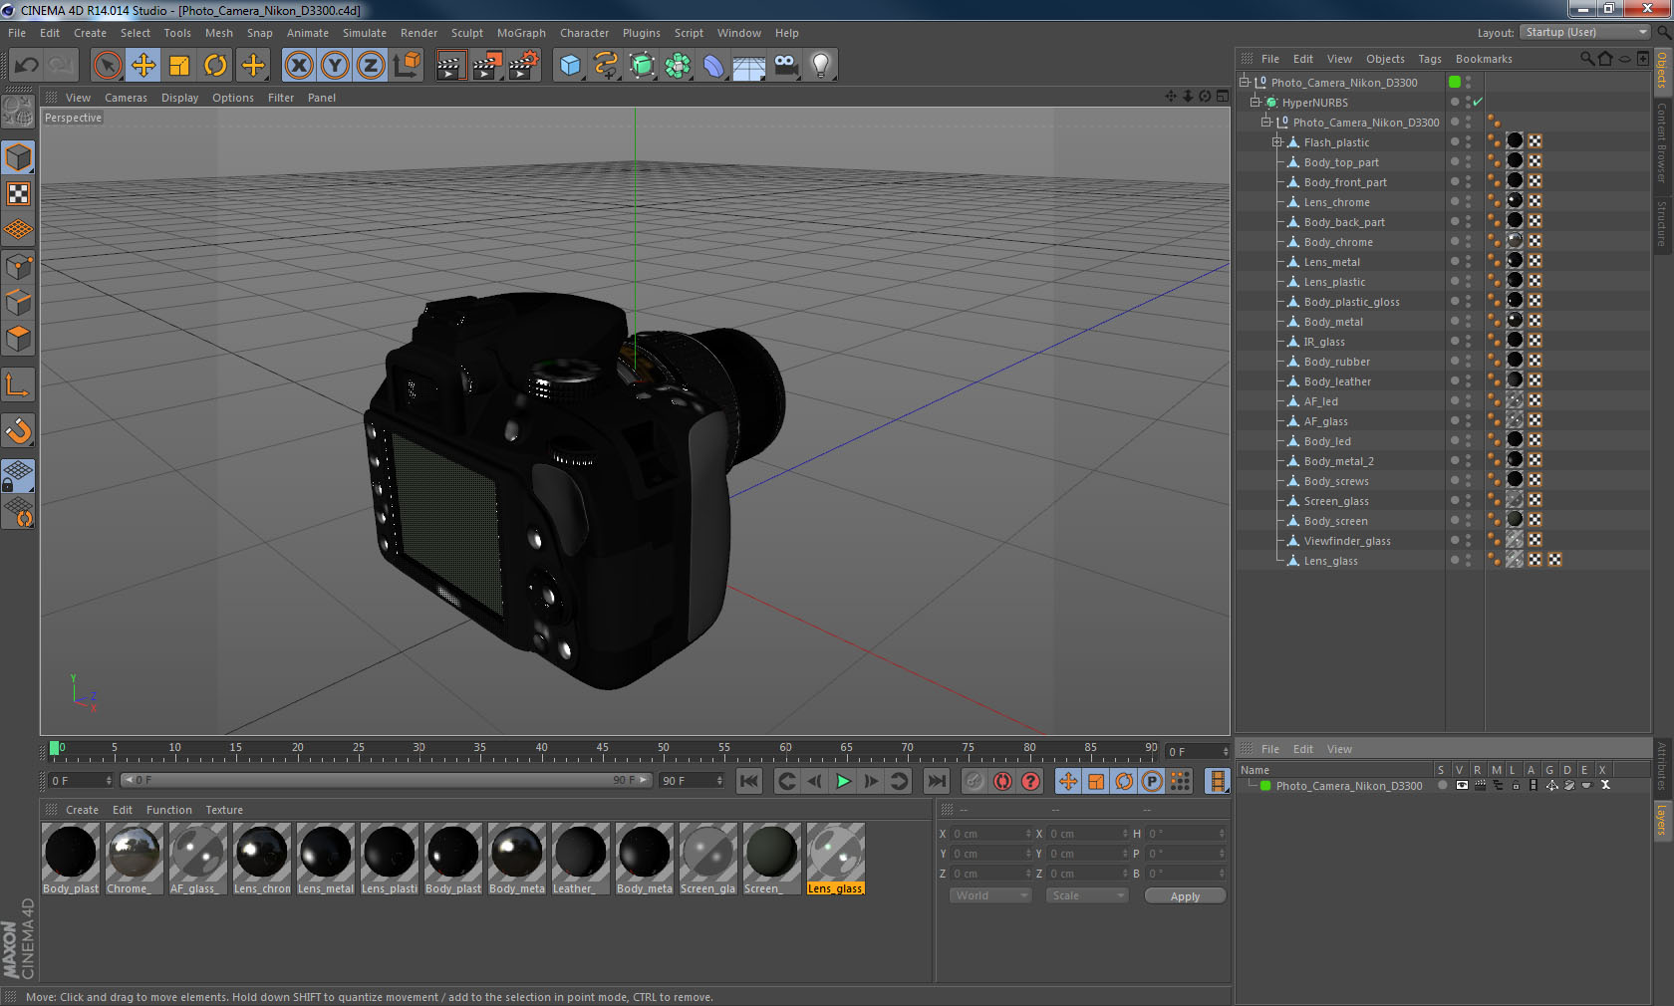Image resolution: width=1674 pixels, height=1006 pixels.
Task: Collapse HyperNURBS in object tree
Action: click(x=1255, y=102)
